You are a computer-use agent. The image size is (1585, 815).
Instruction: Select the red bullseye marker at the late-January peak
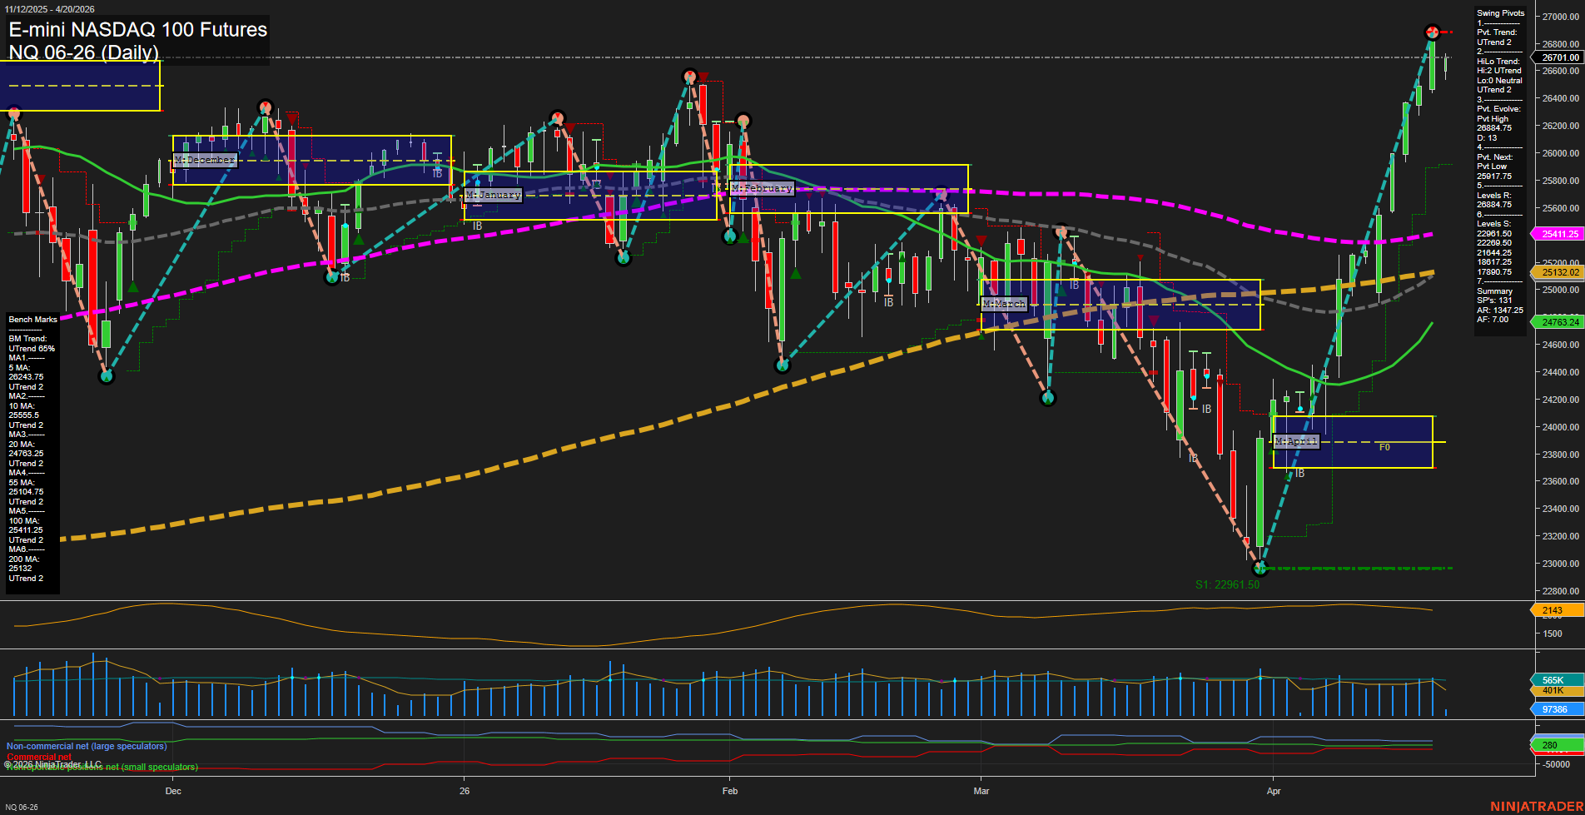coord(689,75)
